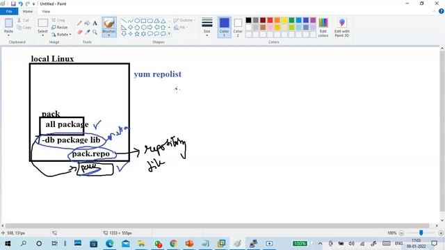Select the Text tool
This screenshot has height=250, width=445.
point(95,23)
